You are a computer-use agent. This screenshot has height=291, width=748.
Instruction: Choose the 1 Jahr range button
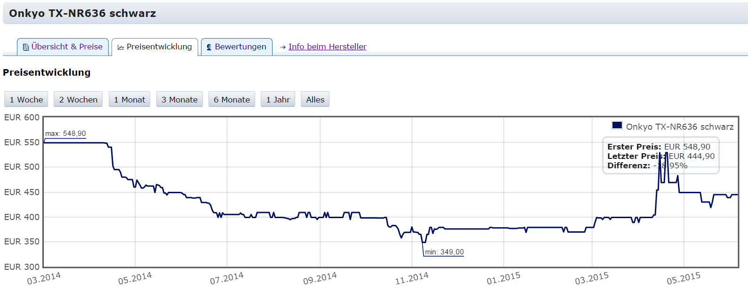[278, 99]
